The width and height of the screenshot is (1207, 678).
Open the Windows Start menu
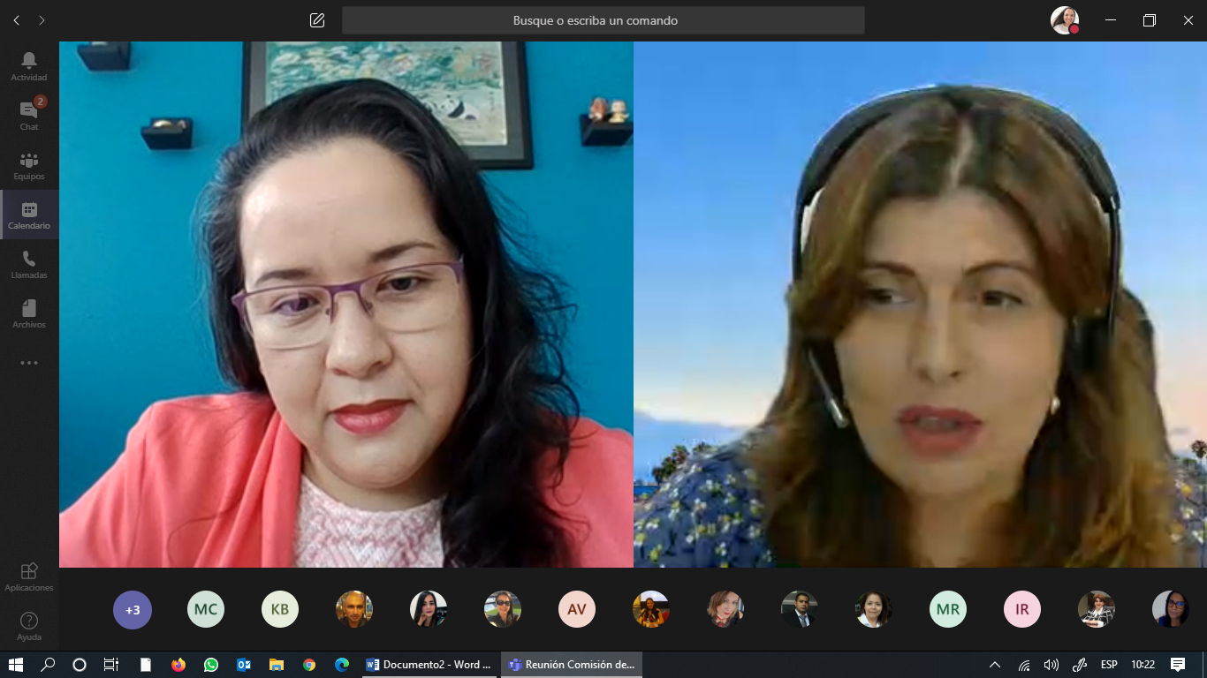point(16,665)
